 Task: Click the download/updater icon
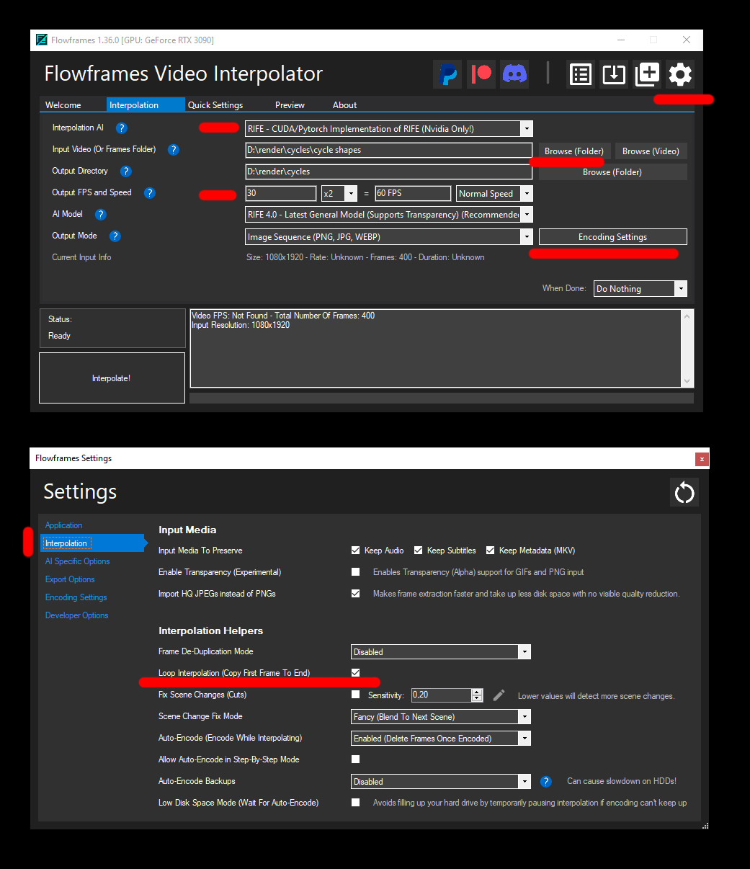pyautogui.click(x=614, y=74)
